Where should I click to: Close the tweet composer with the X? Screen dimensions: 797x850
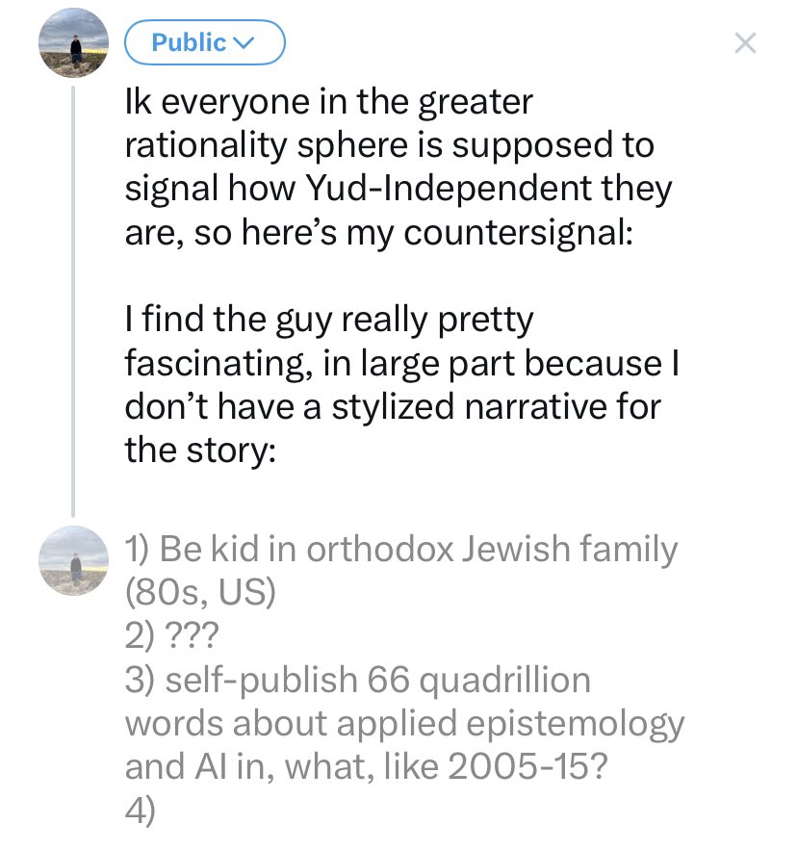point(745,42)
